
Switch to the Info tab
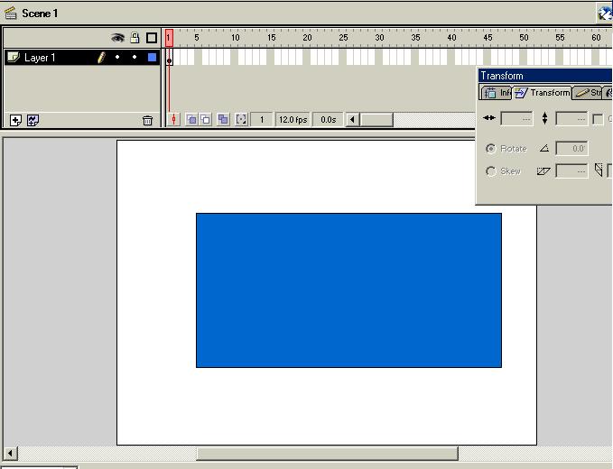[497, 93]
